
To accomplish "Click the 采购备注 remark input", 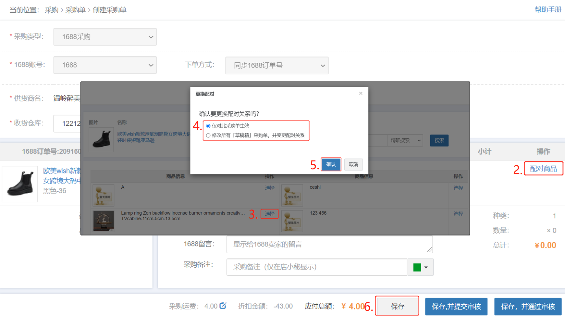I will click(317, 267).
